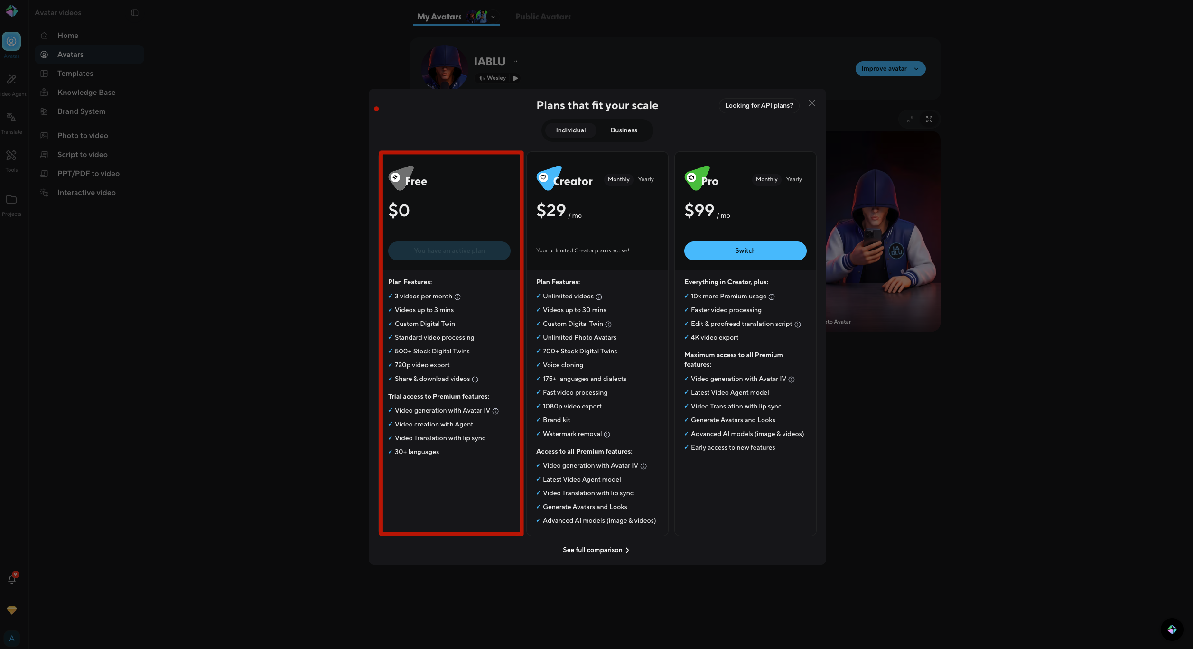Expand the Improve avatar dropdown arrow
The image size is (1193, 649).
916,69
